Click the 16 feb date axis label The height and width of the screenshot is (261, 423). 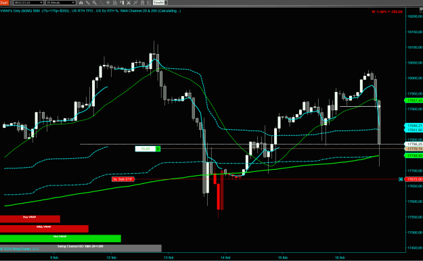coord(340,258)
